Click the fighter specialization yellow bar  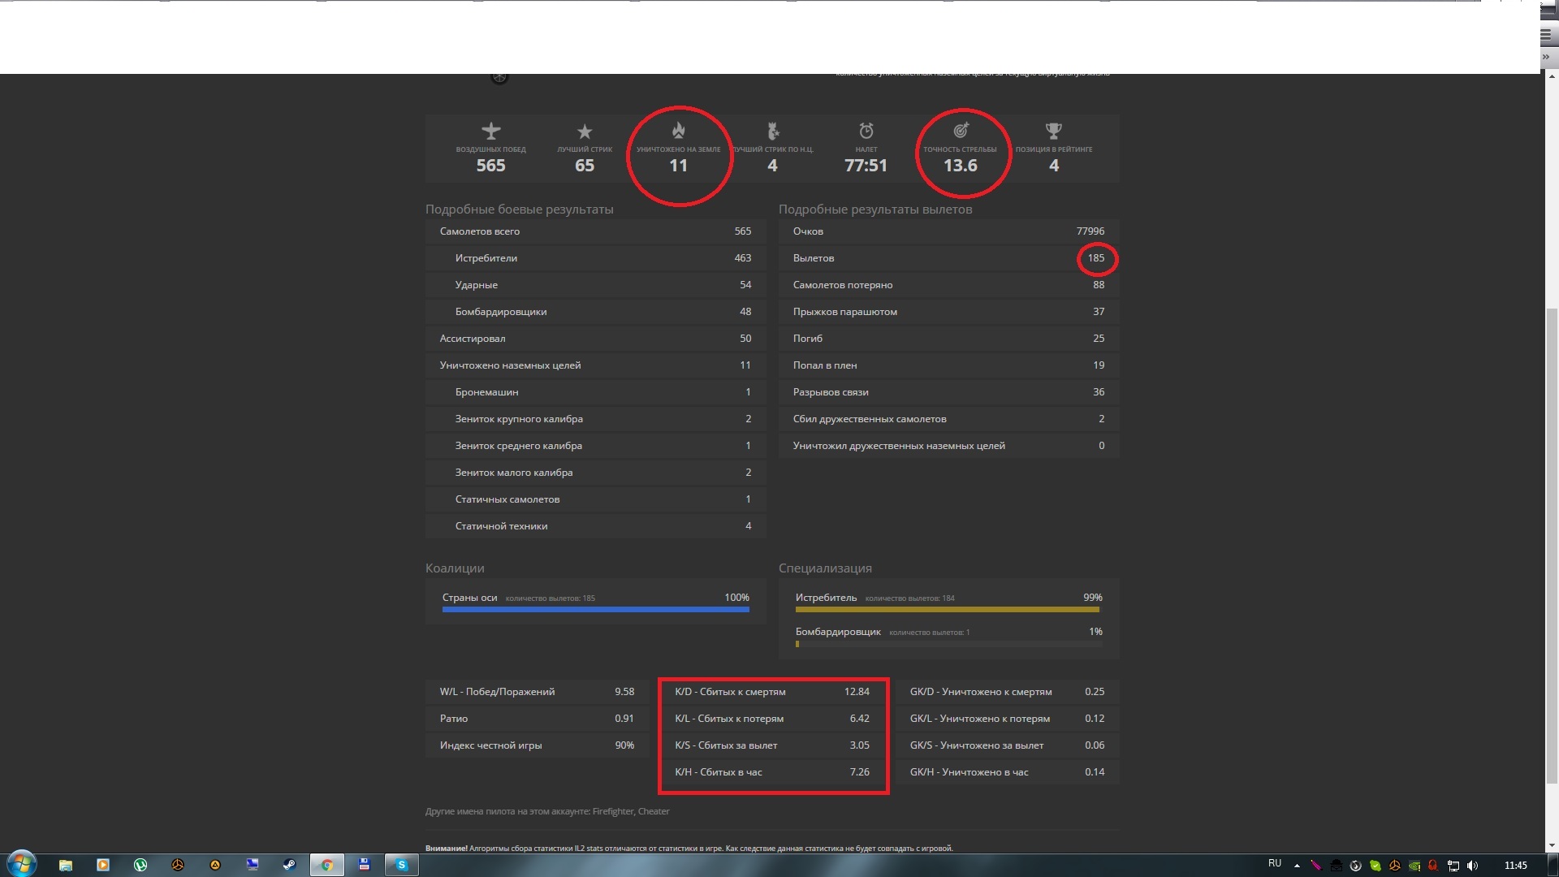[947, 609]
